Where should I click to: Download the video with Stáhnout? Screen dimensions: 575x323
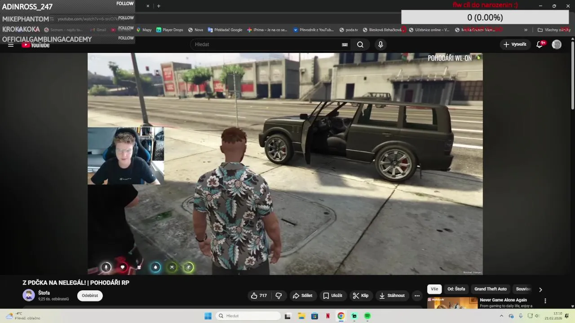392,296
